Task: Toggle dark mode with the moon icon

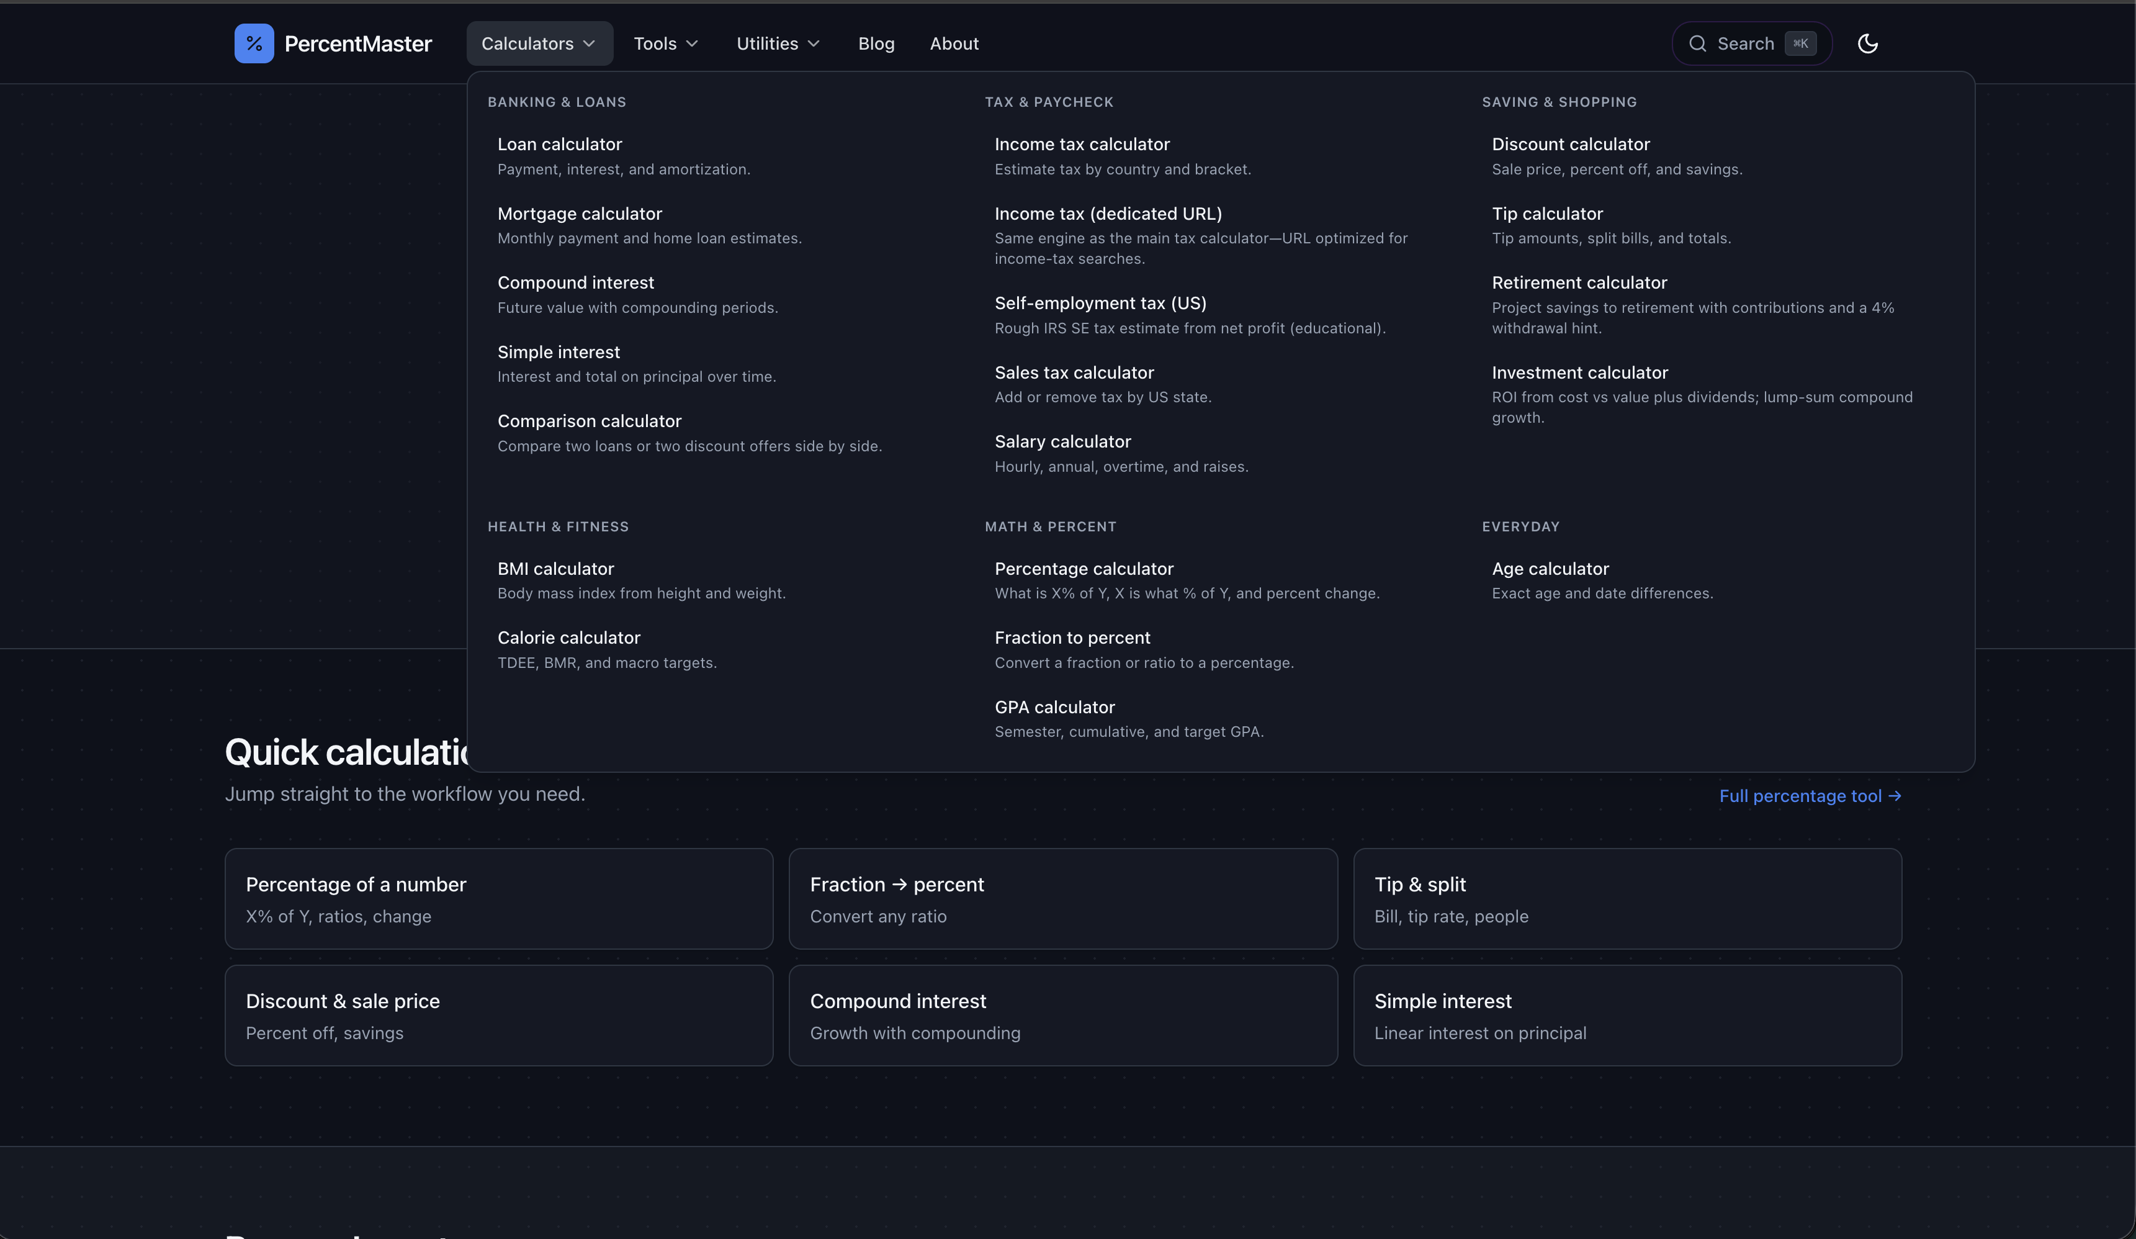Action: click(x=1868, y=43)
